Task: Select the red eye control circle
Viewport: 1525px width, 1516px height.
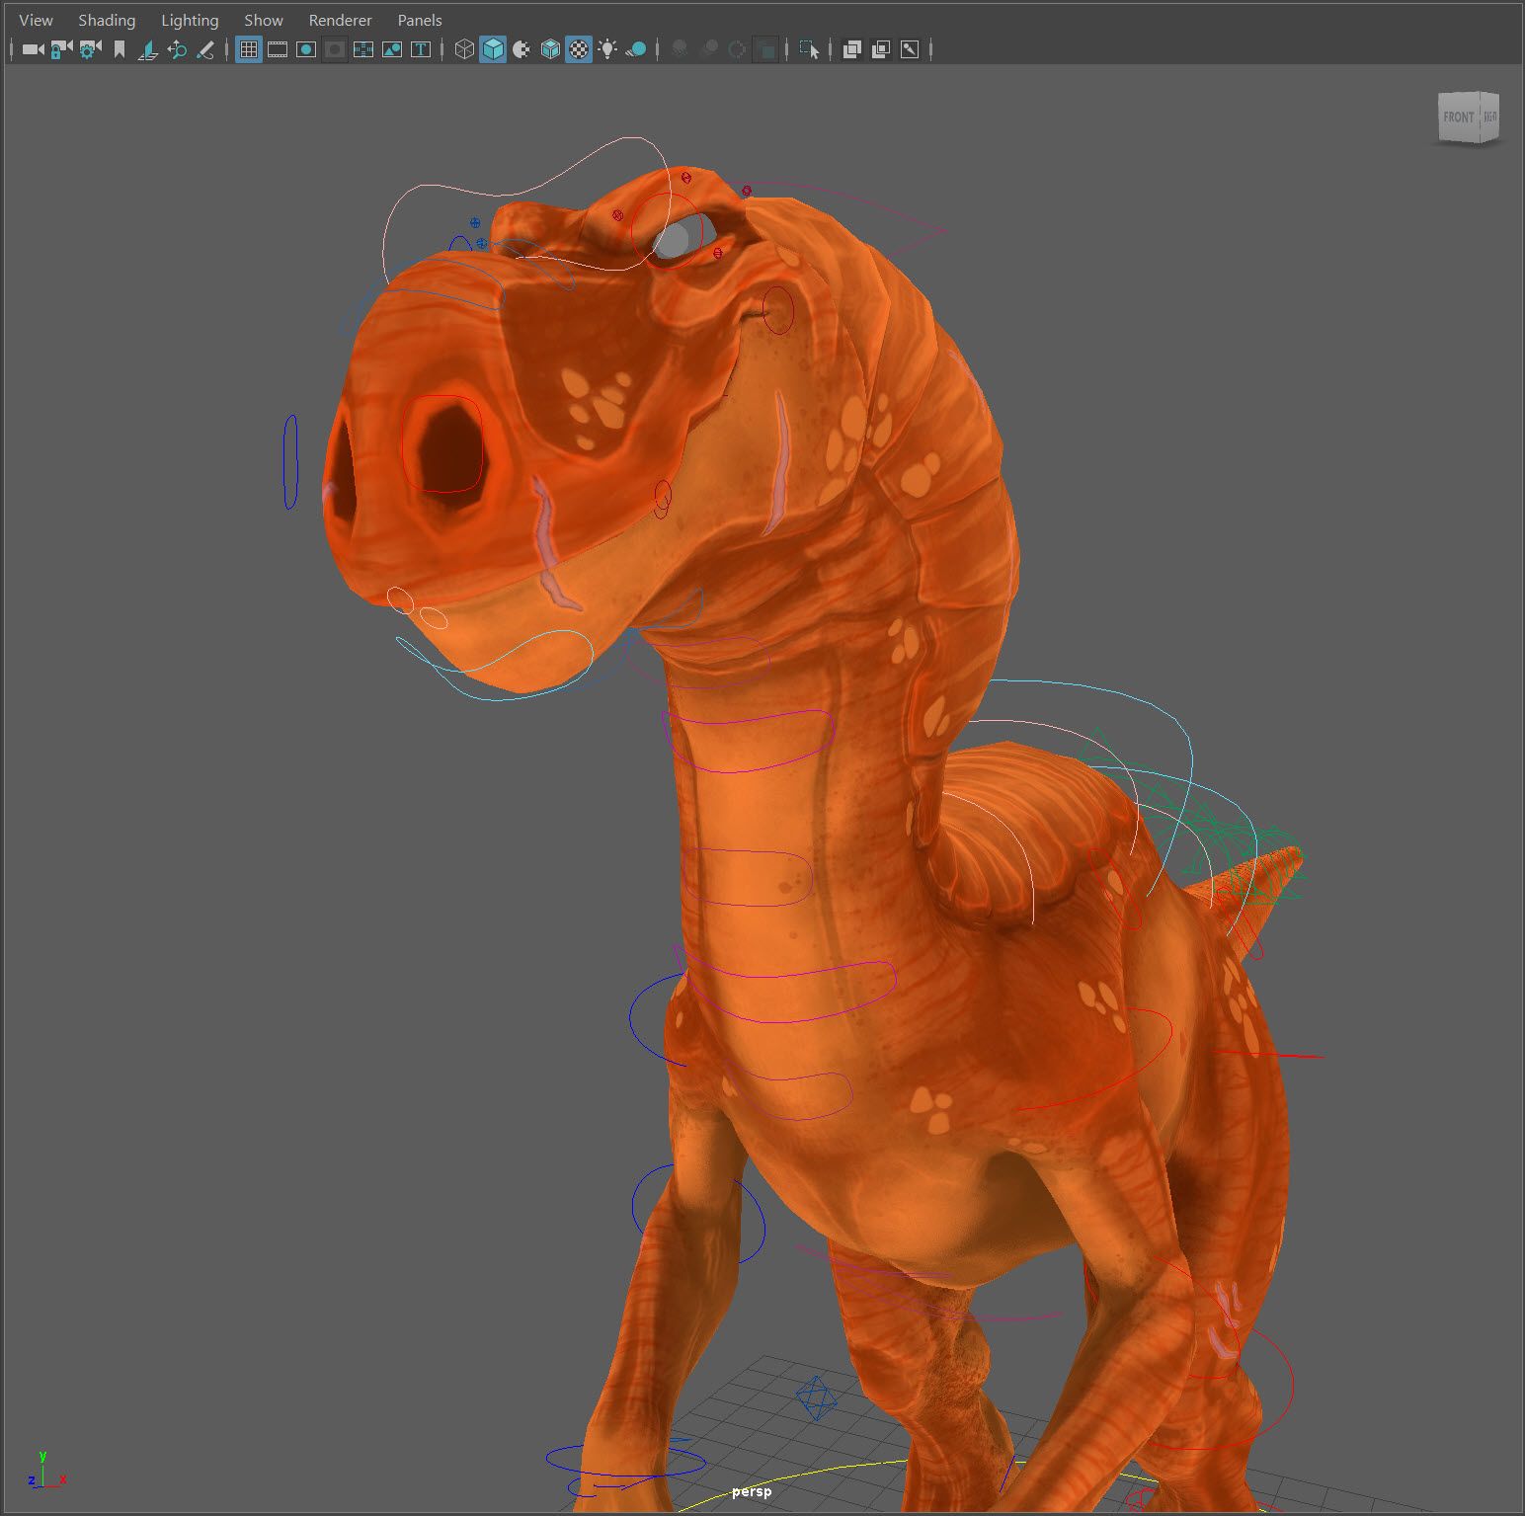Action: [x=666, y=229]
